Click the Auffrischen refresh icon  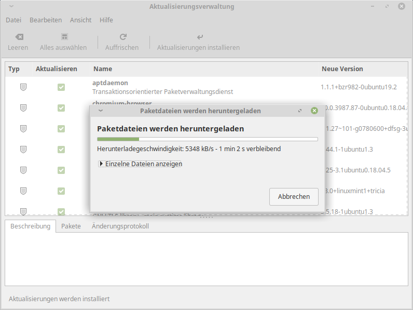click(x=122, y=37)
